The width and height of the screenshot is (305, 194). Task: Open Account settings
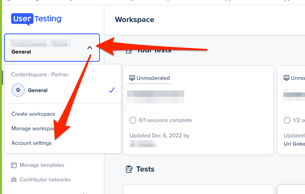coord(31,143)
